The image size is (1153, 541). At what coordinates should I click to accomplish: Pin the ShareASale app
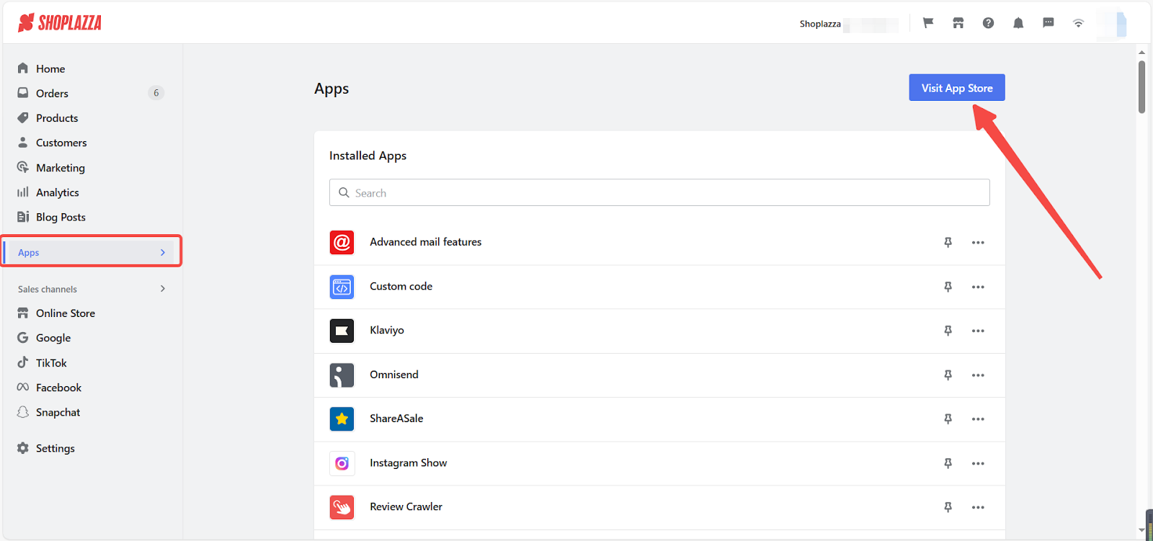point(948,419)
